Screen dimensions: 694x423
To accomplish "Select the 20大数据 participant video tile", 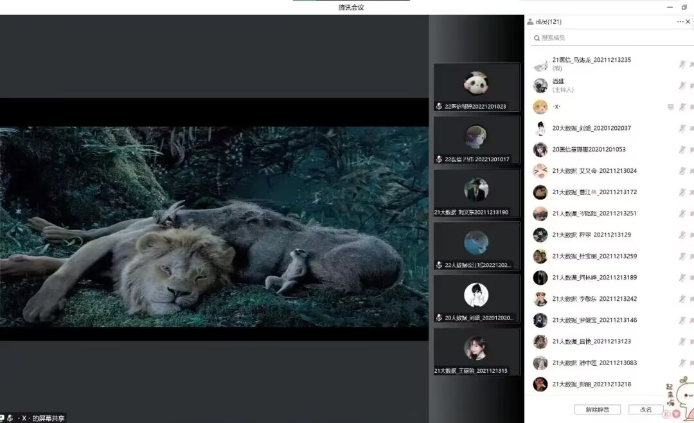I will [x=477, y=298].
